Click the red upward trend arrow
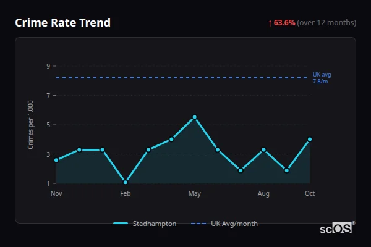371x247 pixels. (270, 23)
